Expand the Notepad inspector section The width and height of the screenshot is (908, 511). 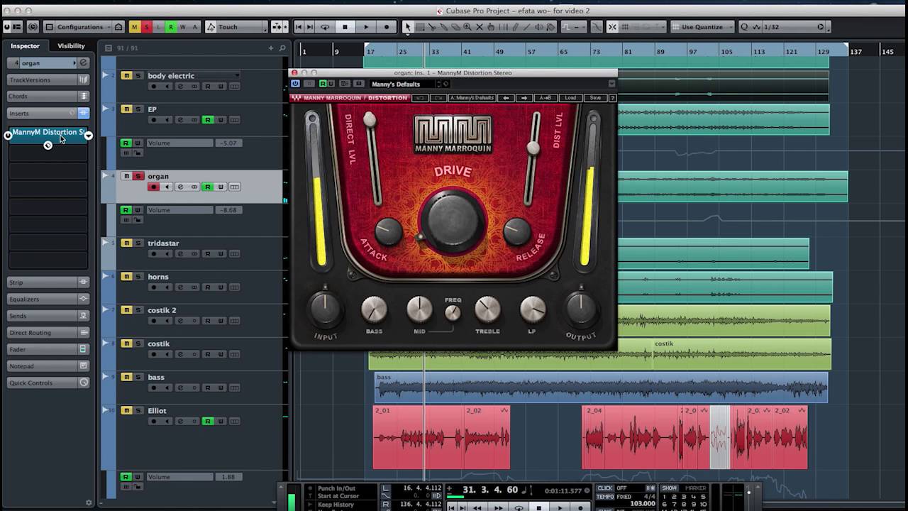tap(48, 366)
